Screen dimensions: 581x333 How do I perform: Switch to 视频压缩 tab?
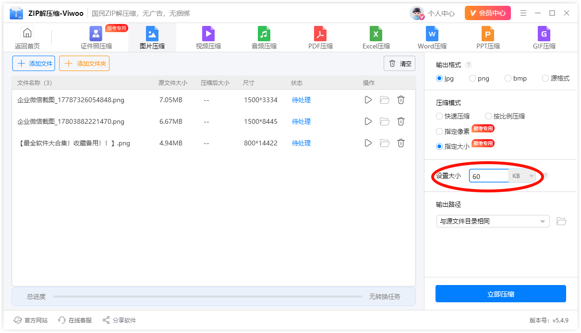[x=208, y=38]
